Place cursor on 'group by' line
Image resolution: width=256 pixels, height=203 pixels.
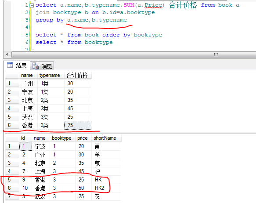(x=81, y=20)
